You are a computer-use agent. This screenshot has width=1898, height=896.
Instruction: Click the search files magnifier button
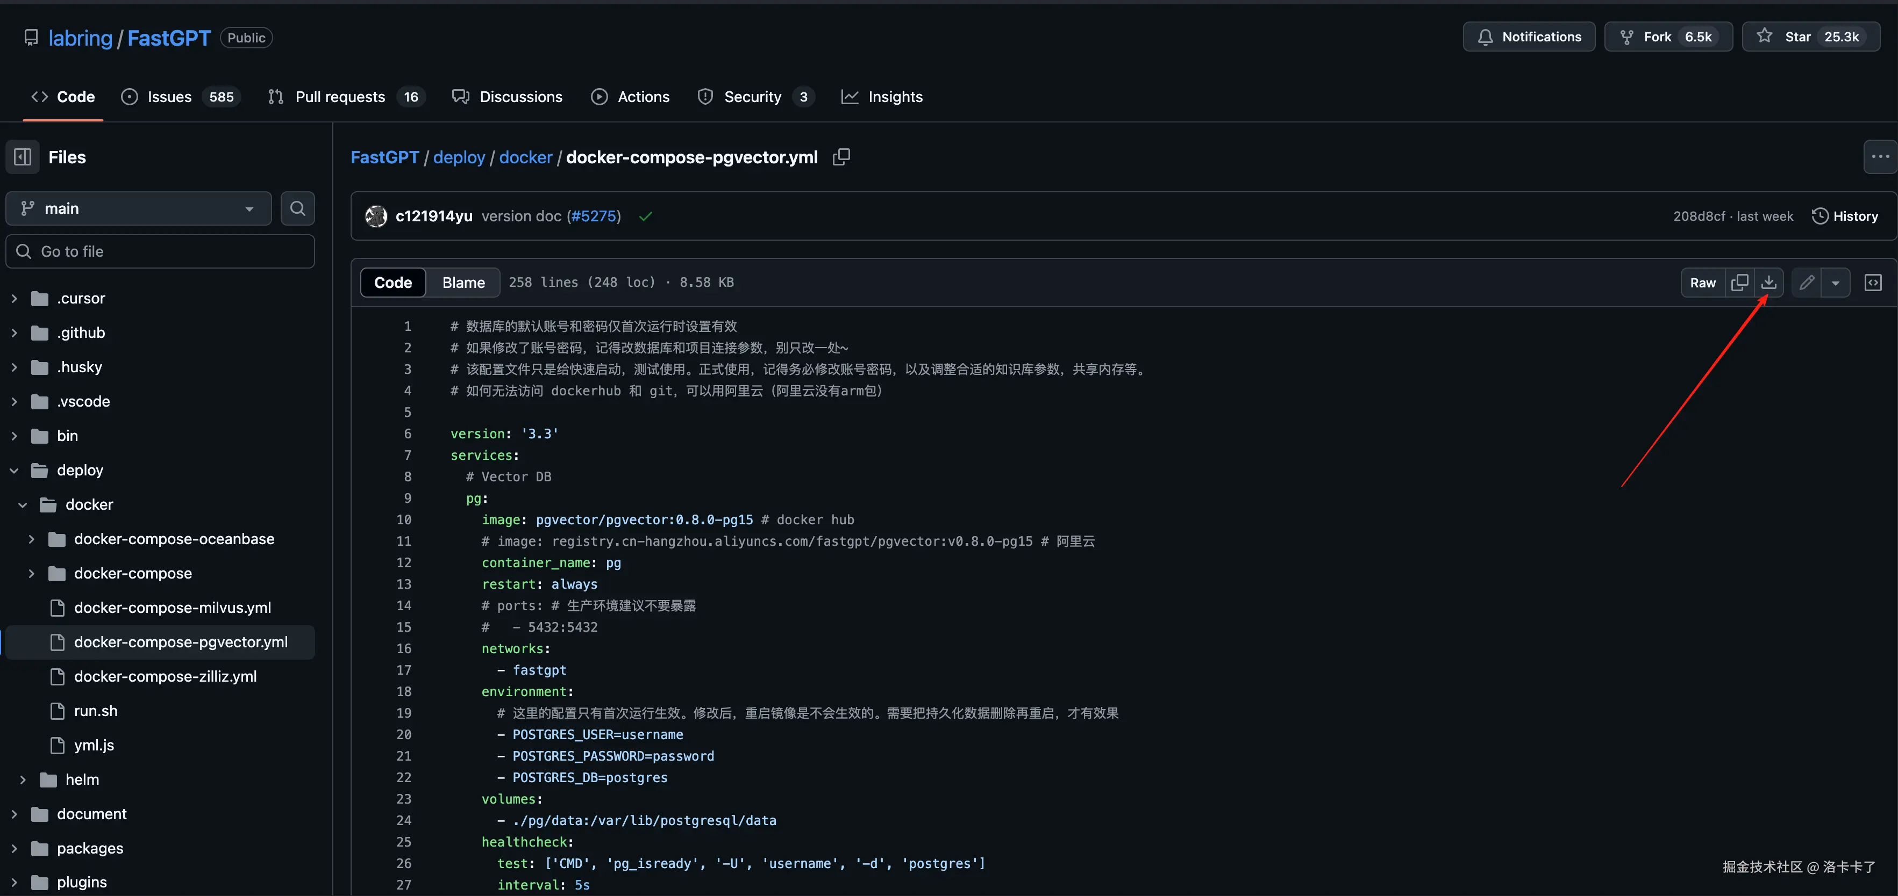point(298,208)
